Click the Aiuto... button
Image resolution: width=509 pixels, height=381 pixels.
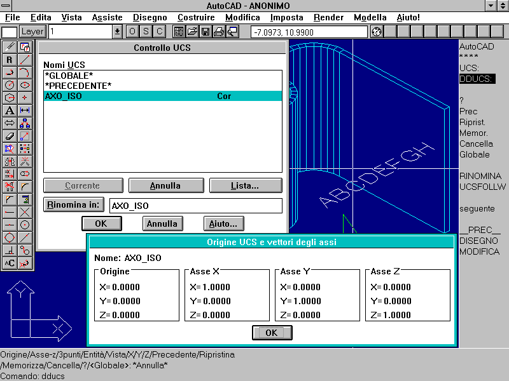pyautogui.click(x=224, y=224)
